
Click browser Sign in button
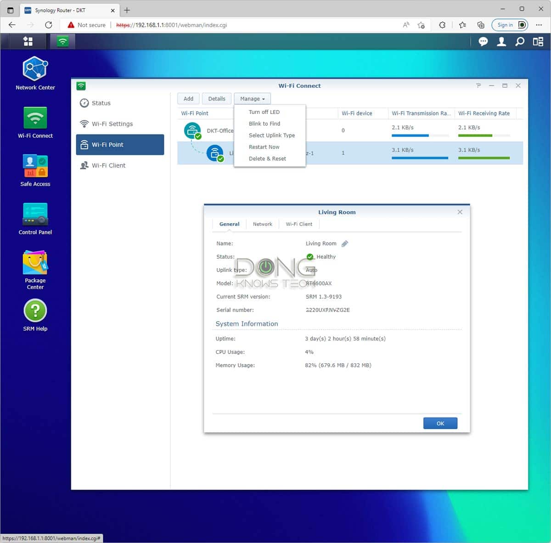[510, 25]
